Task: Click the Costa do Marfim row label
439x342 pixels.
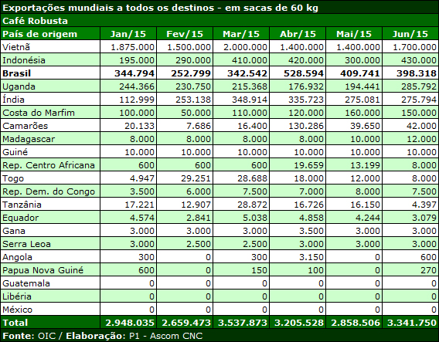Action: pyautogui.click(x=39, y=113)
